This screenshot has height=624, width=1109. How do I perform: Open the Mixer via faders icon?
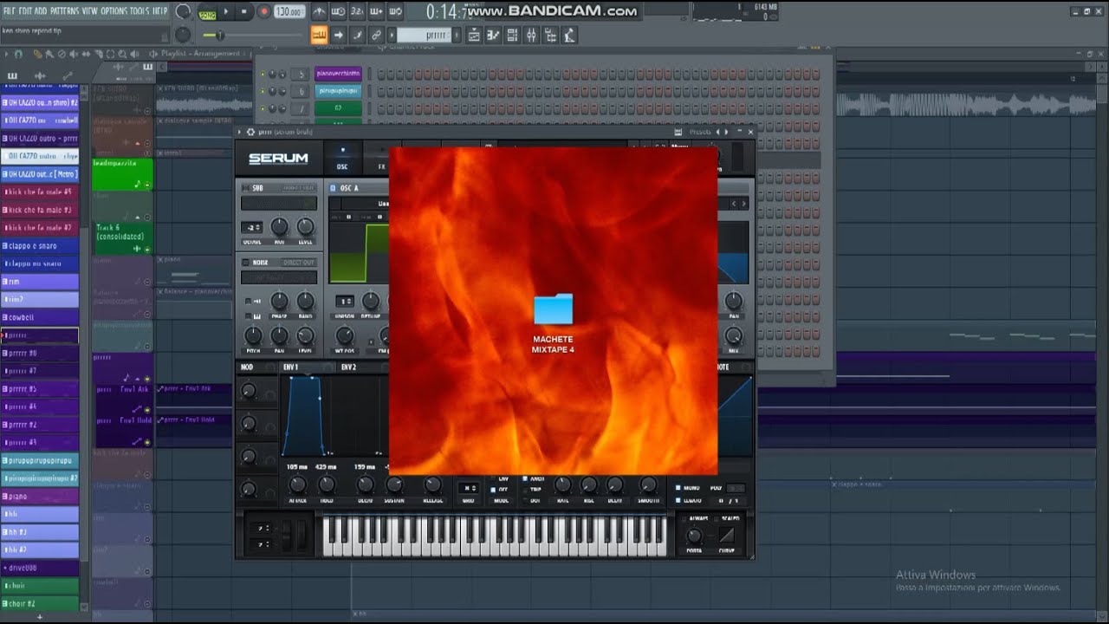click(x=531, y=36)
